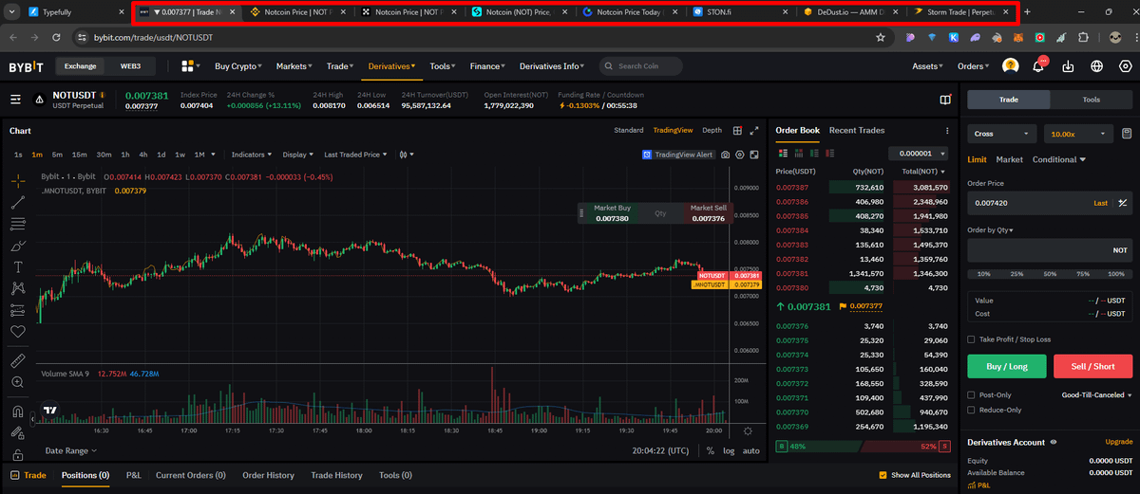Open the multi-chart grid layout icon
Viewport: 1140px width, 494px height.
pos(737,130)
